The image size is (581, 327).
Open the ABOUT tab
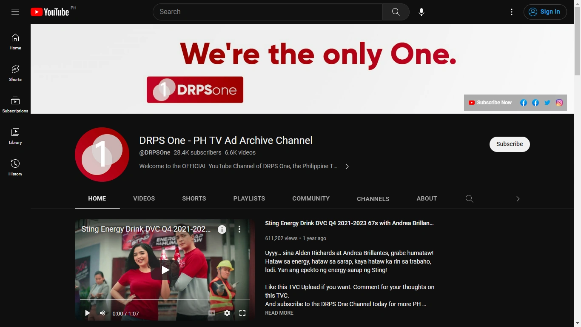[x=427, y=199]
